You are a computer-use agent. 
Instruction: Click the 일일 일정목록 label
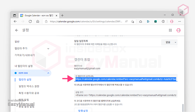coord(81,41)
